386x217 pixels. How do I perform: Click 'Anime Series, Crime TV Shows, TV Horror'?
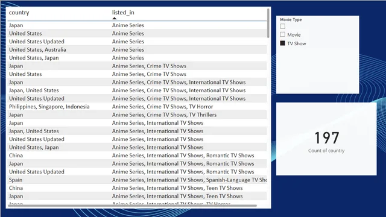(x=162, y=107)
